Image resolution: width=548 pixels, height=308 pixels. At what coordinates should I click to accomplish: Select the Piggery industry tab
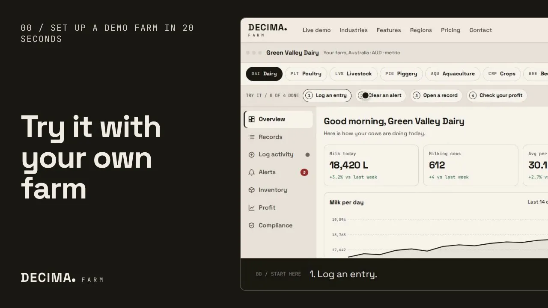401,74
